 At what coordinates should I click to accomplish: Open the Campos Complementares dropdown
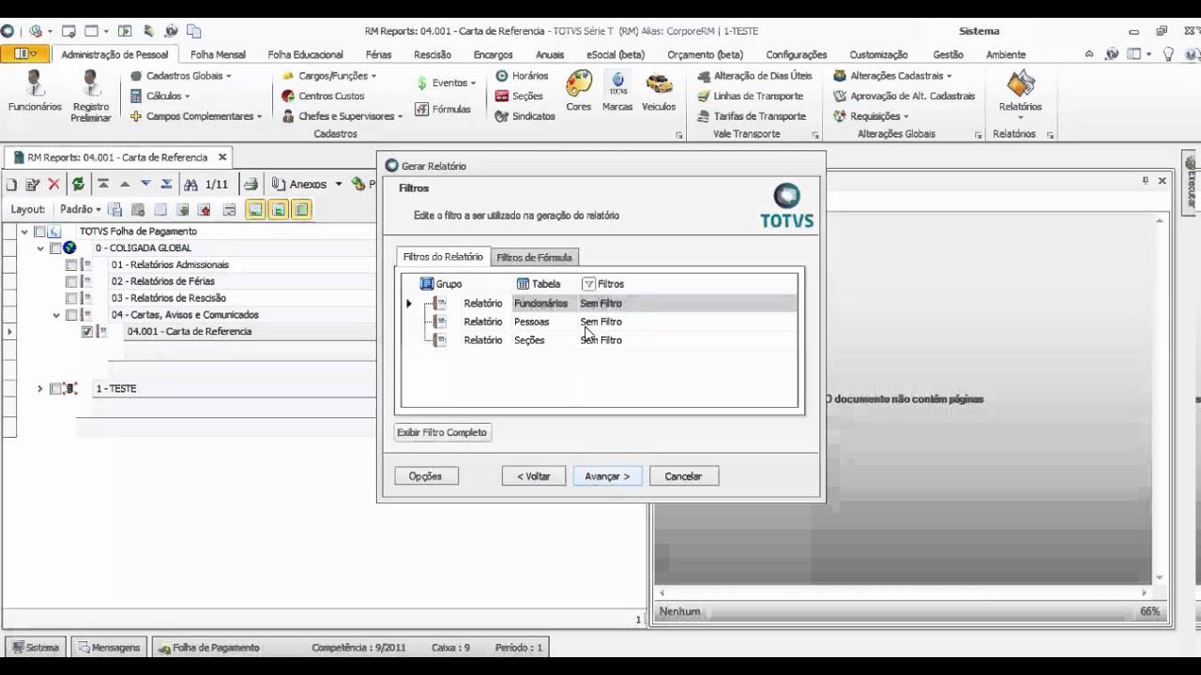(x=196, y=116)
